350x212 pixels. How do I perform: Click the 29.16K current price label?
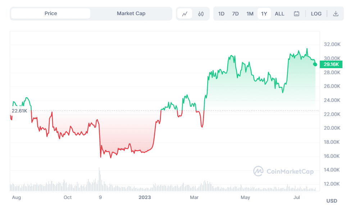click(331, 65)
